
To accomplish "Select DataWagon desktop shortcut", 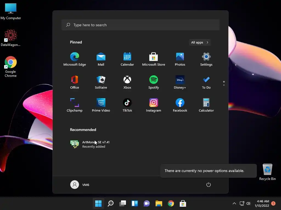I will click(x=11, y=38).
